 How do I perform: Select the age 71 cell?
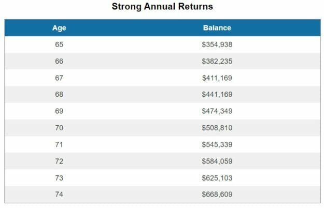point(59,144)
